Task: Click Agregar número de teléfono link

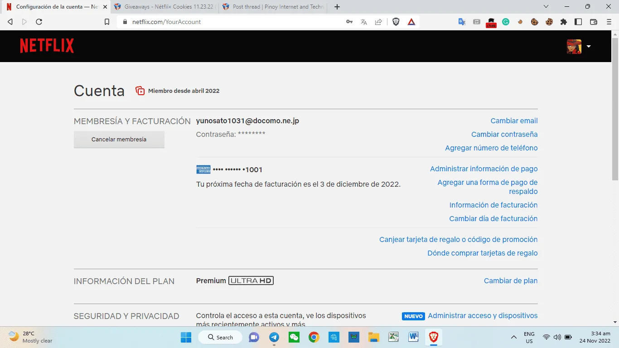Action: pos(491,148)
